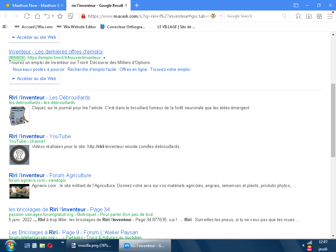Select the riri l'inventeur Google Result tab
The height and width of the screenshot is (252, 336).
tap(97, 5)
